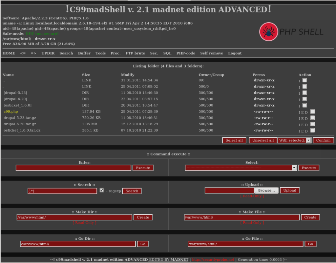Screen dimensions: 336x263
Task: Click the Enter command input field
Action: coord(73,168)
